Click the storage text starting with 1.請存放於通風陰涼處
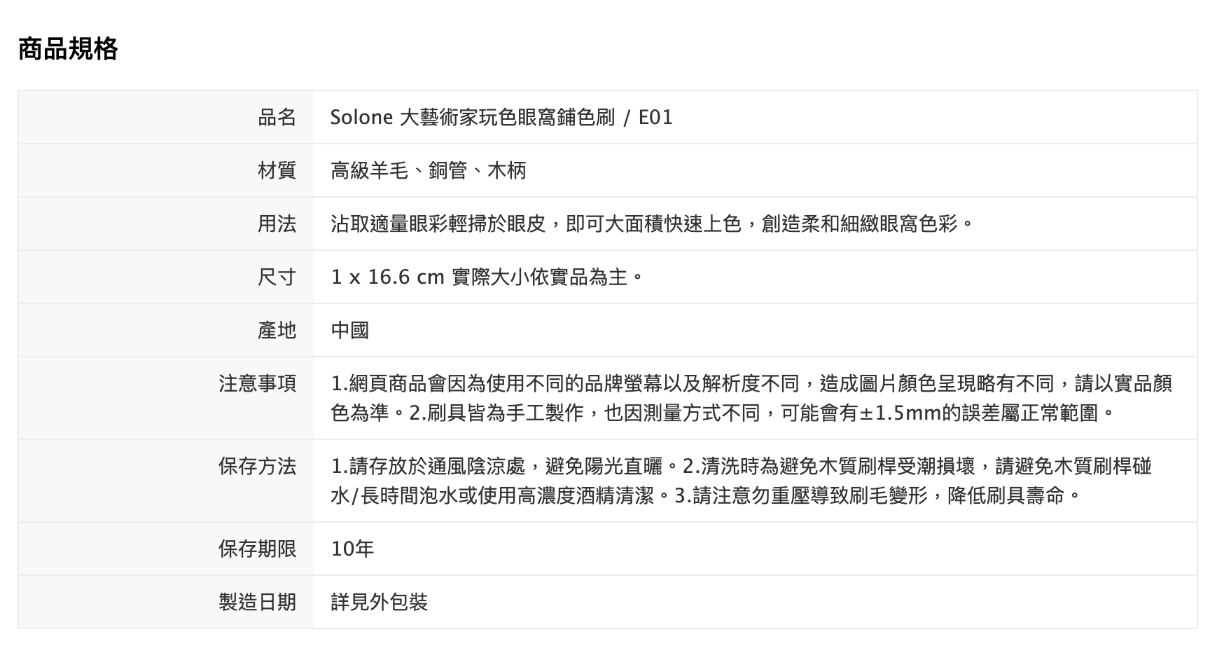1210x646 pixels. coord(741,466)
